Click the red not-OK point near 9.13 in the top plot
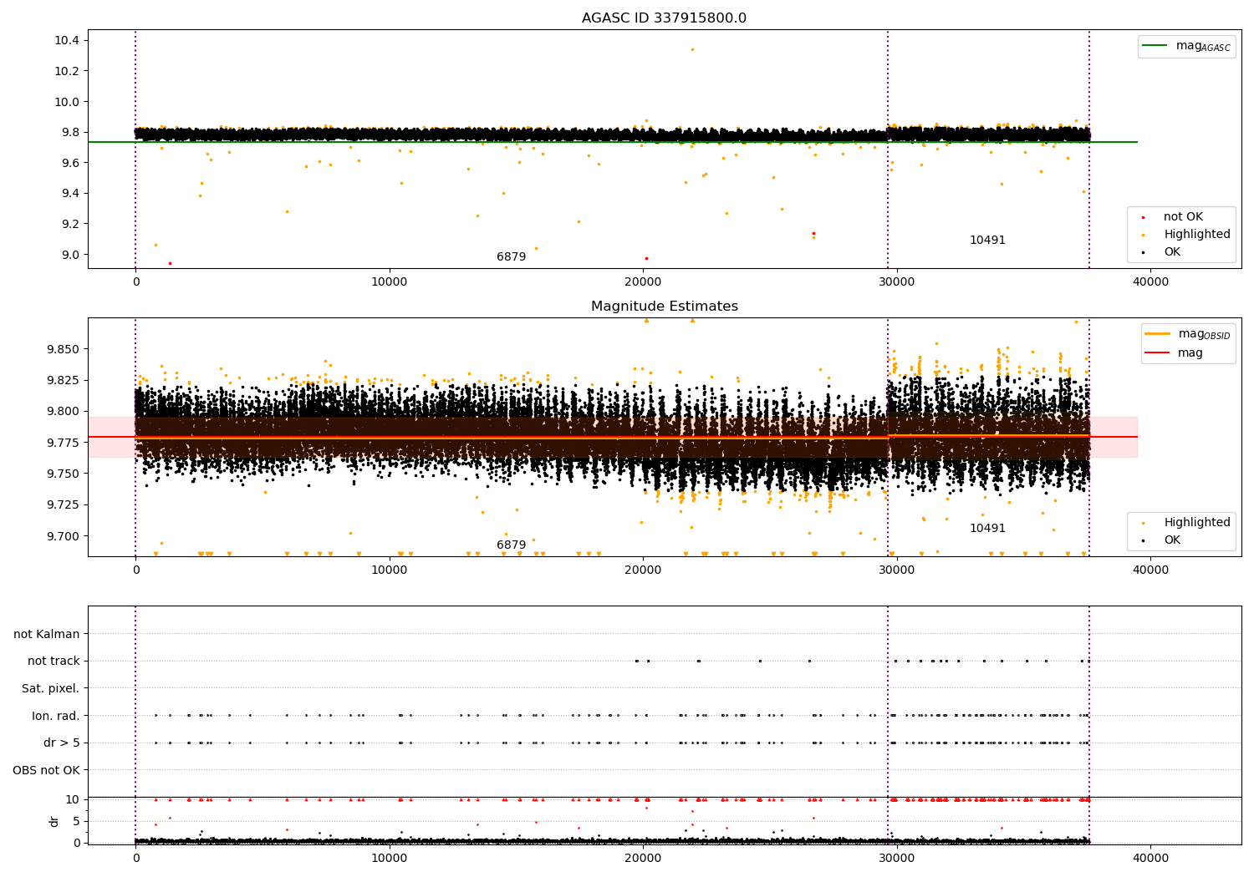1254x877 pixels. [x=813, y=234]
